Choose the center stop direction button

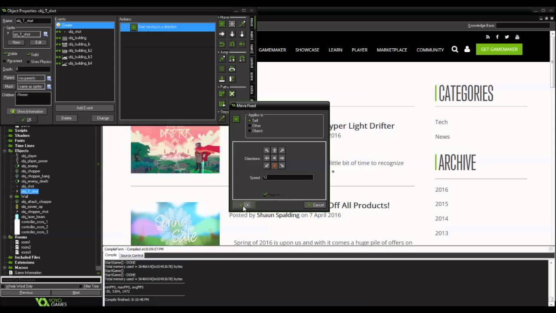coord(274,158)
